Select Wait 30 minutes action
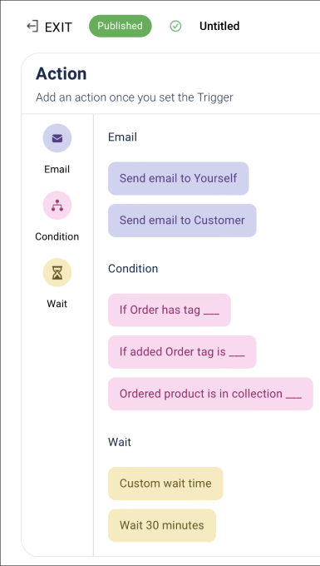Image resolution: width=320 pixels, height=566 pixels. pyautogui.click(x=162, y=525)
